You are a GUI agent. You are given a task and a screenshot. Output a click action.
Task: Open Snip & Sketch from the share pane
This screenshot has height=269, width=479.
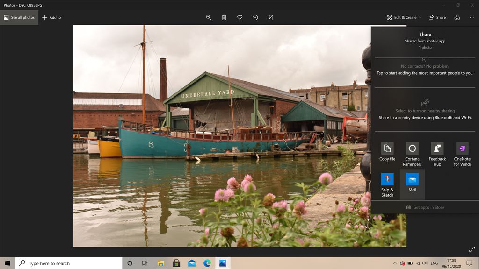point(387,183)
